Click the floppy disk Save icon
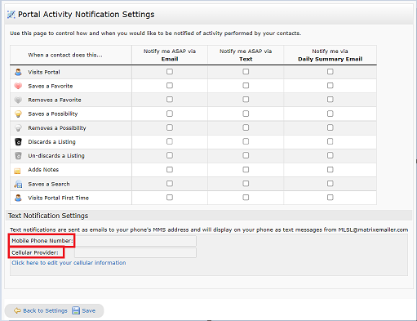417x321 pixels. tap(76, 310)
